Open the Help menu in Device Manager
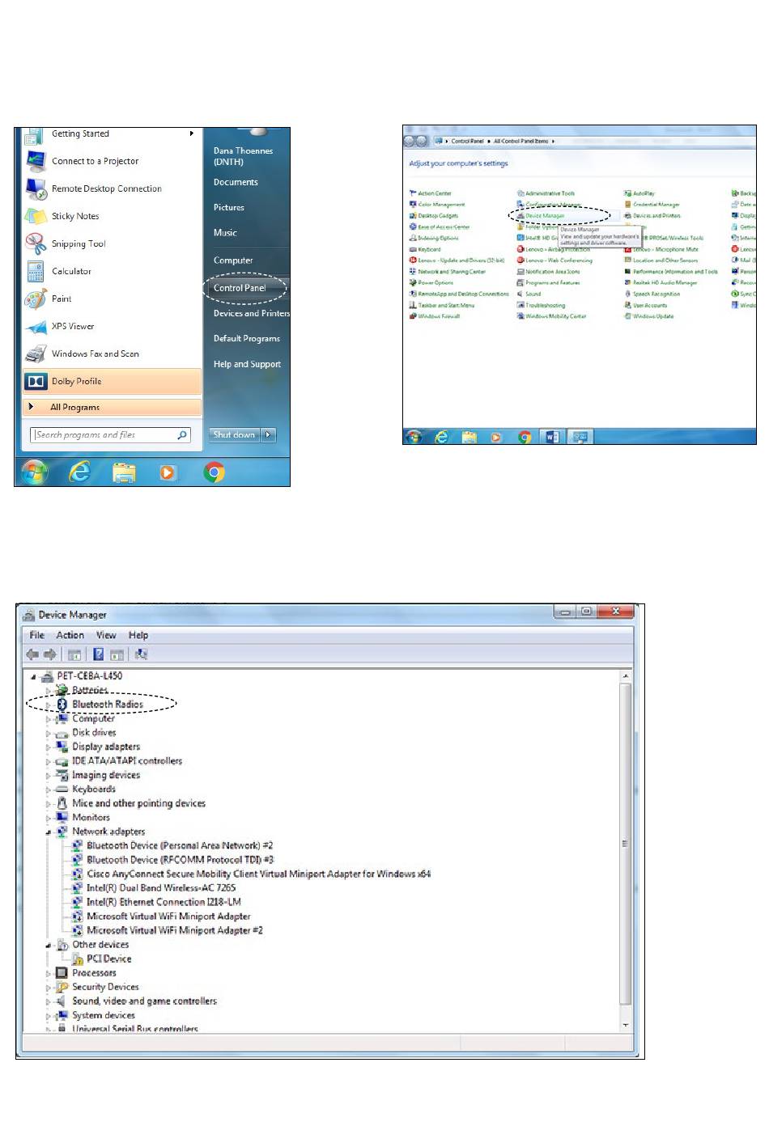Viewport: 769px width, 1143px height. click(138, 635)
